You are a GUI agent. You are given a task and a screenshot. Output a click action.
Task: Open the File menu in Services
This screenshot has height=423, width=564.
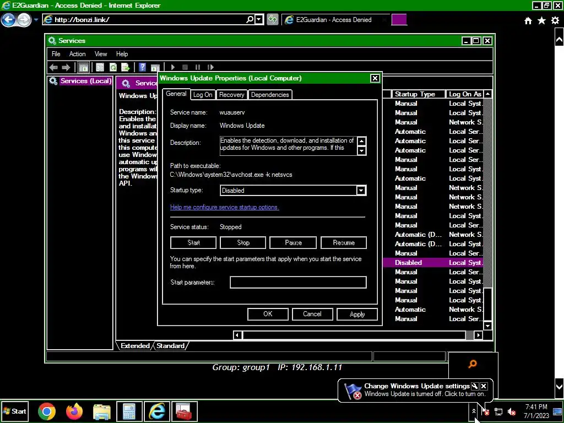pos(56,54)
